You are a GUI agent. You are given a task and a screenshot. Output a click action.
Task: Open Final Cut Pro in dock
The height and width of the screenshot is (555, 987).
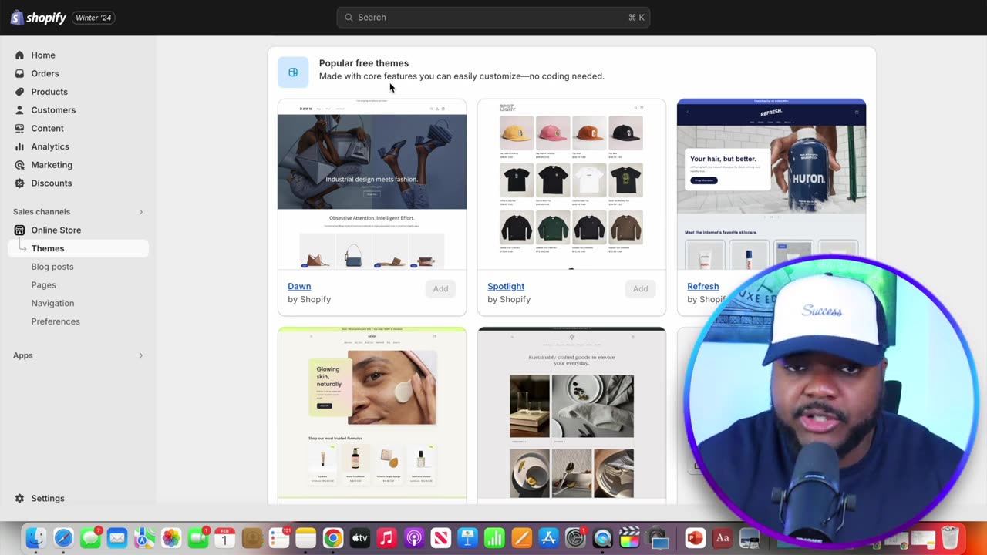point(629,537)
